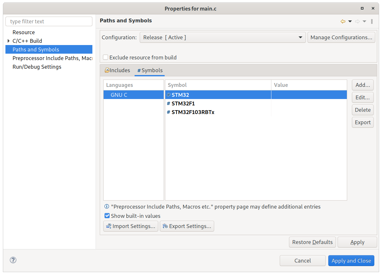The height and width of the screenshot is (275, 382).
Task: Open the view menu dots icon
Action: pos(372,21)
